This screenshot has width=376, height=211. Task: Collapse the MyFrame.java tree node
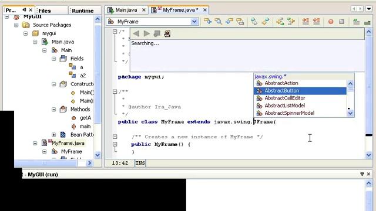click(35, 143)
